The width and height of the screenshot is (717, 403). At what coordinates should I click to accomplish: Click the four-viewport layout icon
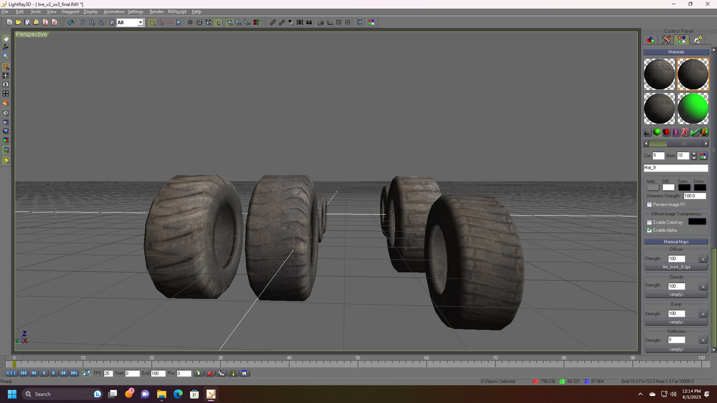[x=6, y=94]
